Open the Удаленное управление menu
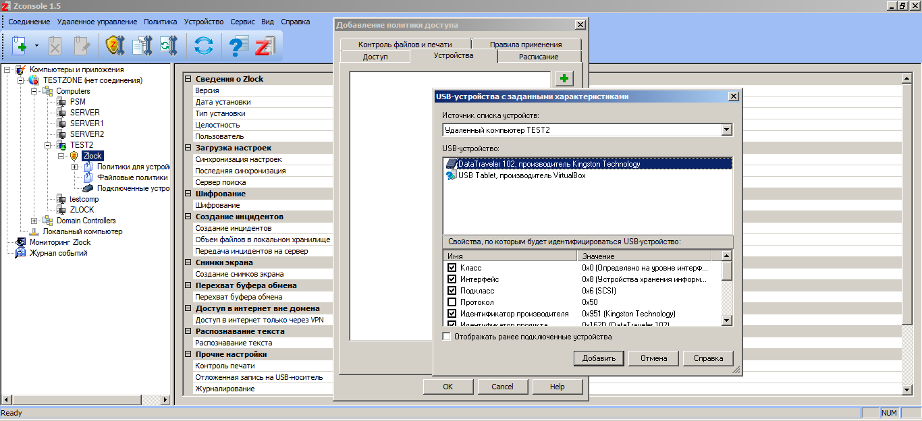Screen dimensions: 922x421 tap(97, 22)
